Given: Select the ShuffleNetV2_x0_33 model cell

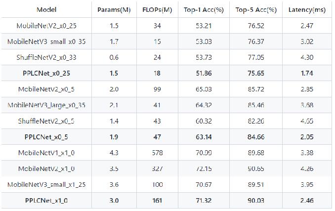Looking at the screenshot, I should [x=46, y=57].
